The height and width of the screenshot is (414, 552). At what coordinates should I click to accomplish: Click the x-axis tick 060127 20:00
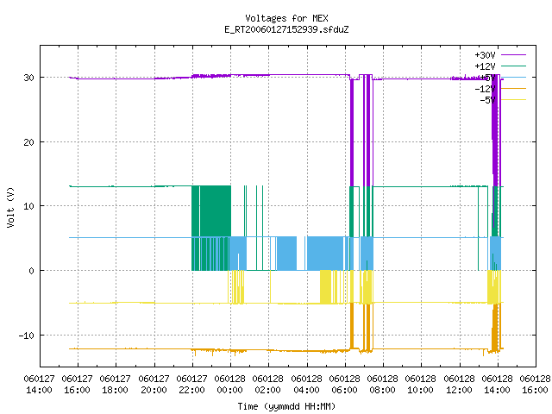(x=154, y=384)
